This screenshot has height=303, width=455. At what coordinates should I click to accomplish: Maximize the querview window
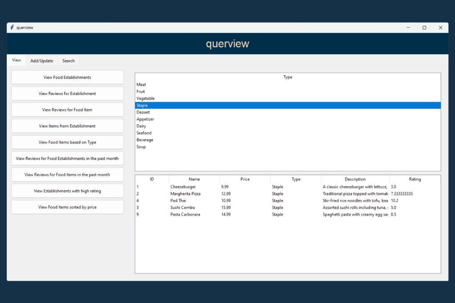coord(424,28)
